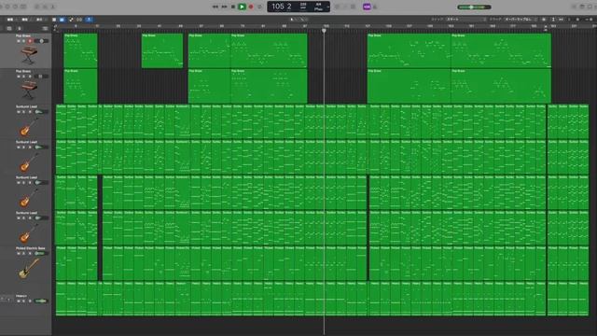Open the Mixer from the control bar
The image size is (597, 336).
pos(45,7)
